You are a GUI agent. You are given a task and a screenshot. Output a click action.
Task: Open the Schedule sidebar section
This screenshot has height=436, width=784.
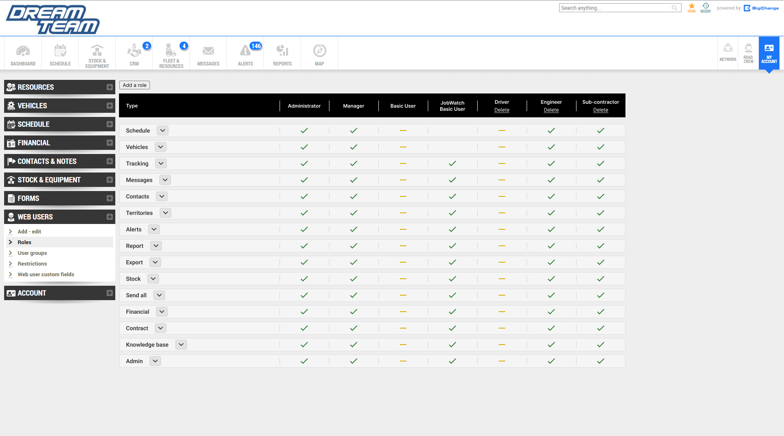click(60, 124)
